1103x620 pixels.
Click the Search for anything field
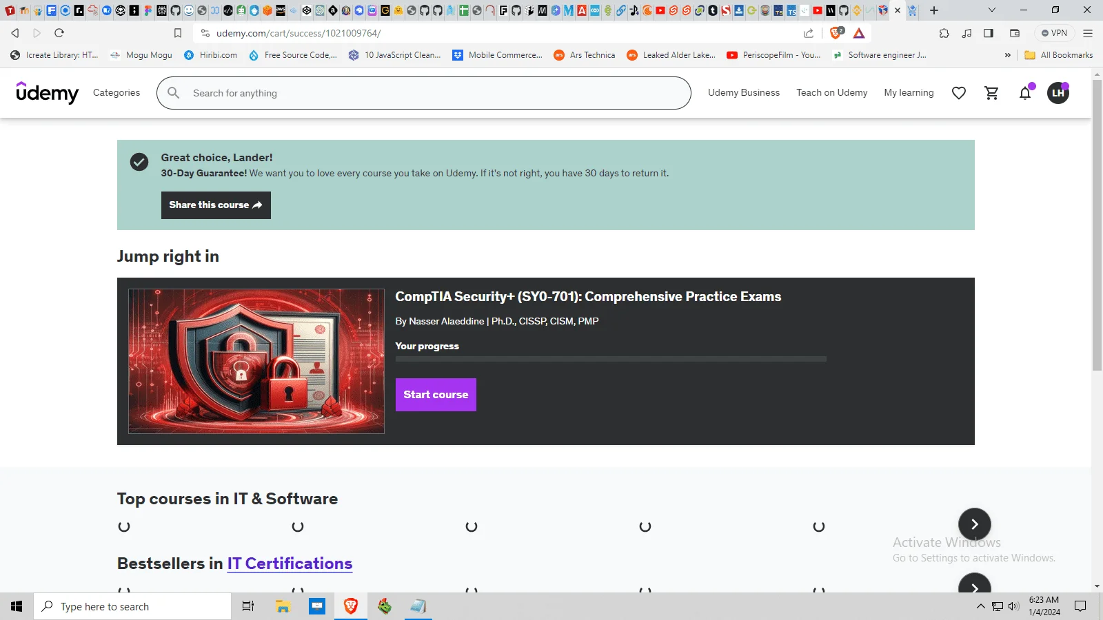click(423, 93)
